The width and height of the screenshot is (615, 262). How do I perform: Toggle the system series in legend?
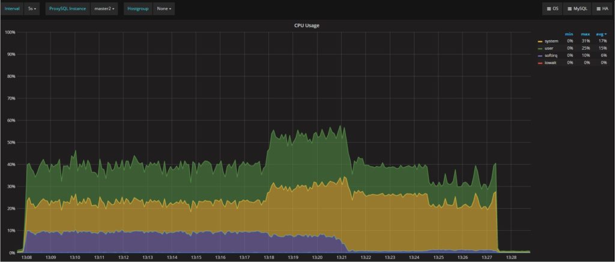551,41
